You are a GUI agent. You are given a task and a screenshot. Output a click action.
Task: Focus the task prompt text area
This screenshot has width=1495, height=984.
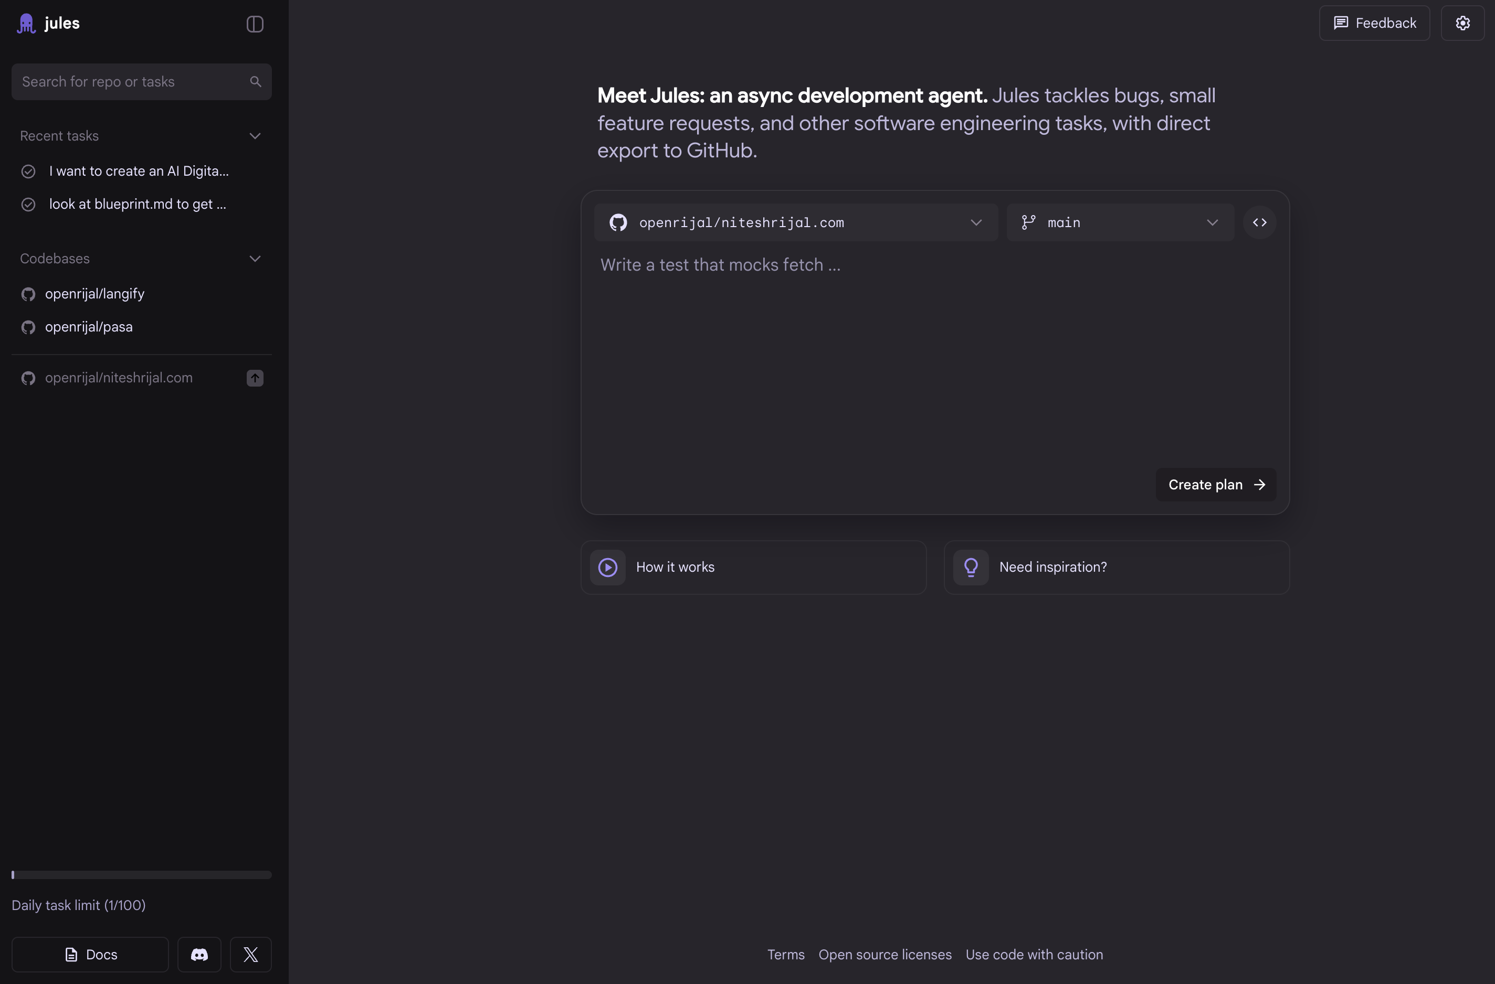(x=879, y=351)
